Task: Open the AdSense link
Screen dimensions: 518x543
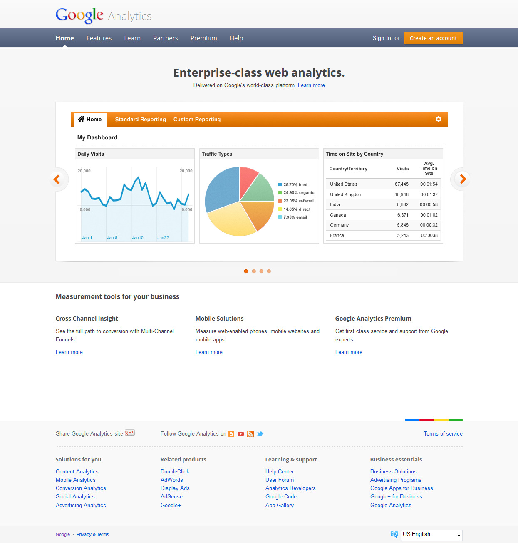Action: (171, 497)
